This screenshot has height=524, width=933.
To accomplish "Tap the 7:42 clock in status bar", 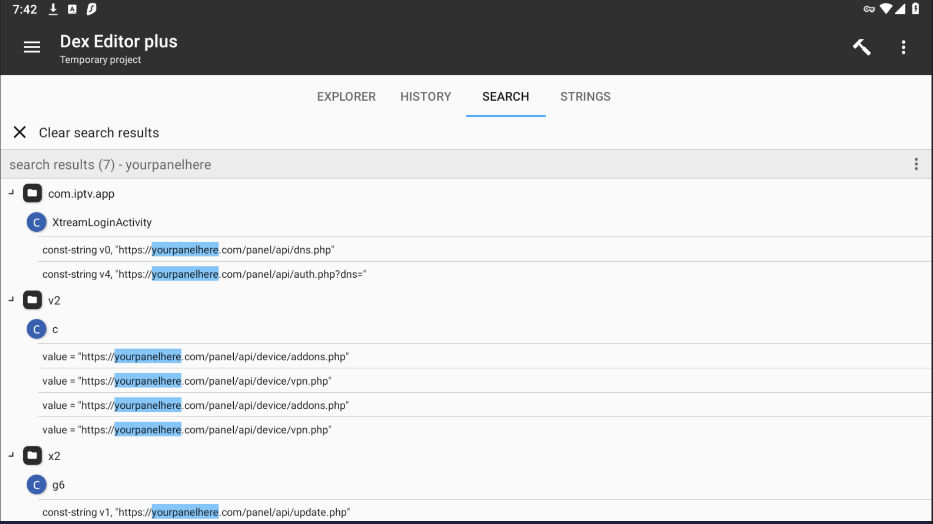I will (25, 9).
